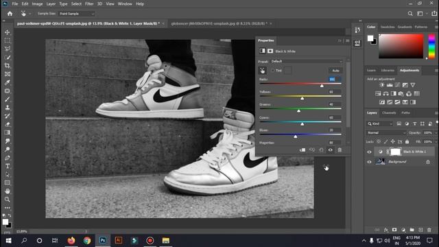Image resolution: width=439 pixels, height=247 pixels.
Task: Add a Photo Filter adjustment
Action: [x=401, y=94]
